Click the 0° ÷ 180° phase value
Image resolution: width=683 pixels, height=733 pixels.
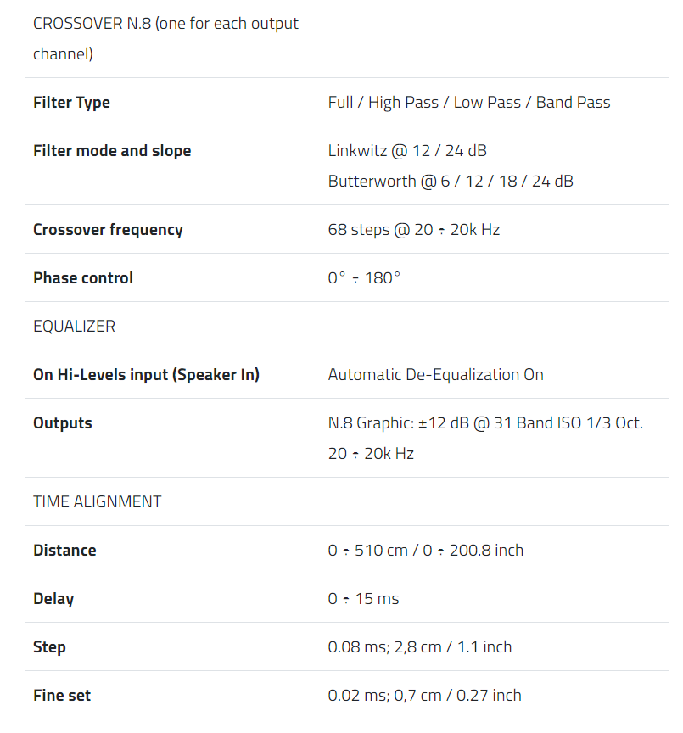click(363, 278)
